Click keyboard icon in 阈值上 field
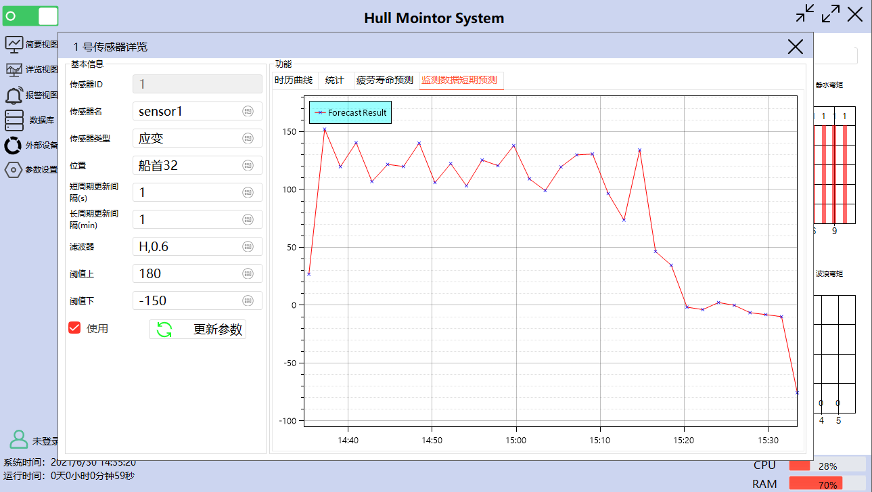Screen dimensions: 872x492 point(248,273)
